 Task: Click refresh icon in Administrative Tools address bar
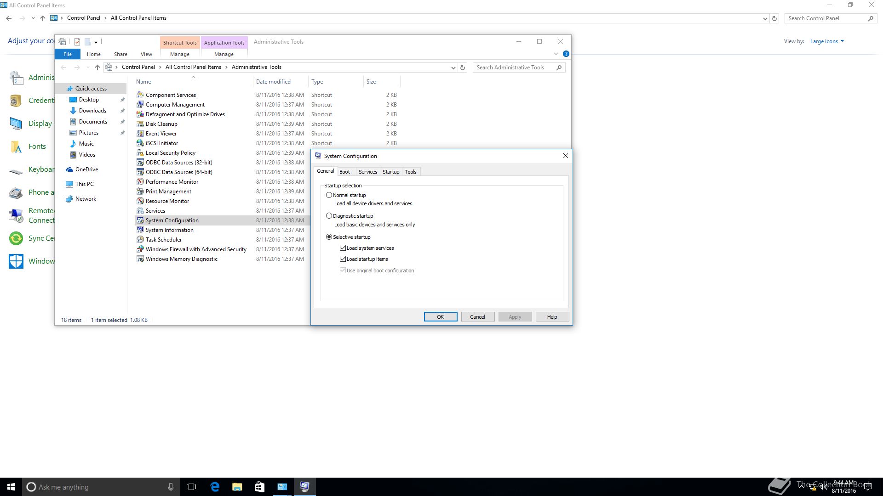point(463,68)
